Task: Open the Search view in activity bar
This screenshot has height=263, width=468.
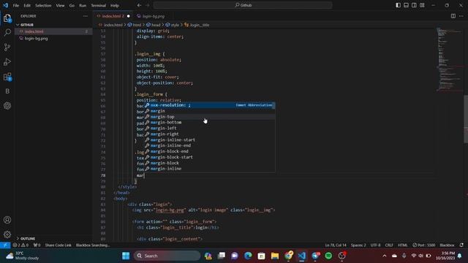Action: point(7,32)
